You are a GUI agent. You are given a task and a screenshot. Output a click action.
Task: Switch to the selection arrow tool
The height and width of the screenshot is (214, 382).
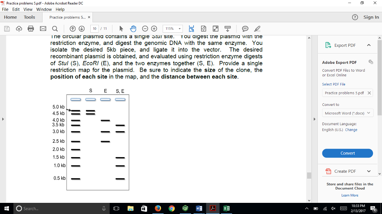click(x=121, y=28)
